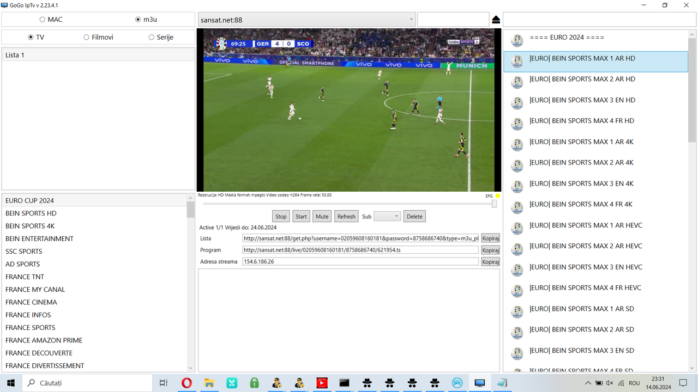Open File Explorer from the taskbar
The image size is (698, 392).
[209, 383]
